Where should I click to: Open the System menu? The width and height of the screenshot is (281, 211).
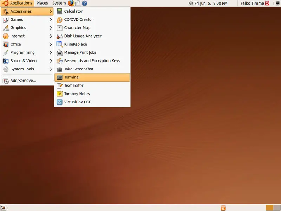(59, 3)
